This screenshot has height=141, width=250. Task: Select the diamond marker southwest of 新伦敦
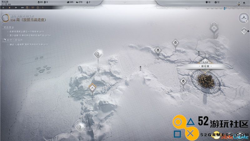(x=183, y=81)
